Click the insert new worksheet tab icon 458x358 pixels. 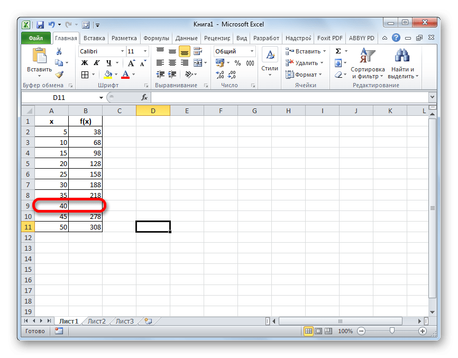point(149,321)
